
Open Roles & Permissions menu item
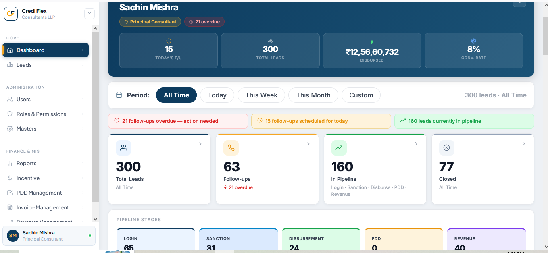(x=46, y=114)
